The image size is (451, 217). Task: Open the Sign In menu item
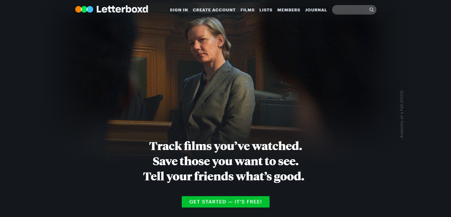coord(179,10)
